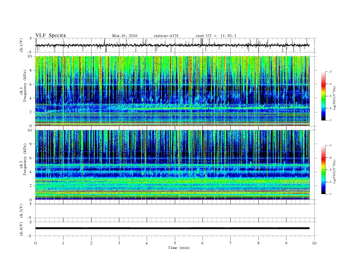This screenshot has height=273, width=354.
Task: Click the "ch.3(V)" axis label
Action: tap(21, 211)
